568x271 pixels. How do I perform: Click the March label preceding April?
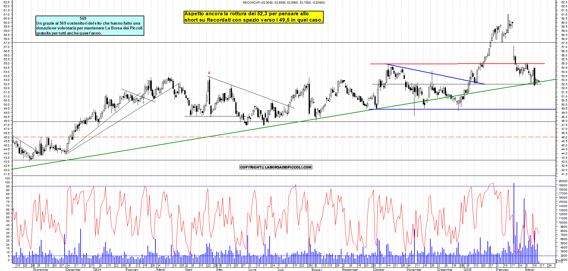tap(161, 269)
